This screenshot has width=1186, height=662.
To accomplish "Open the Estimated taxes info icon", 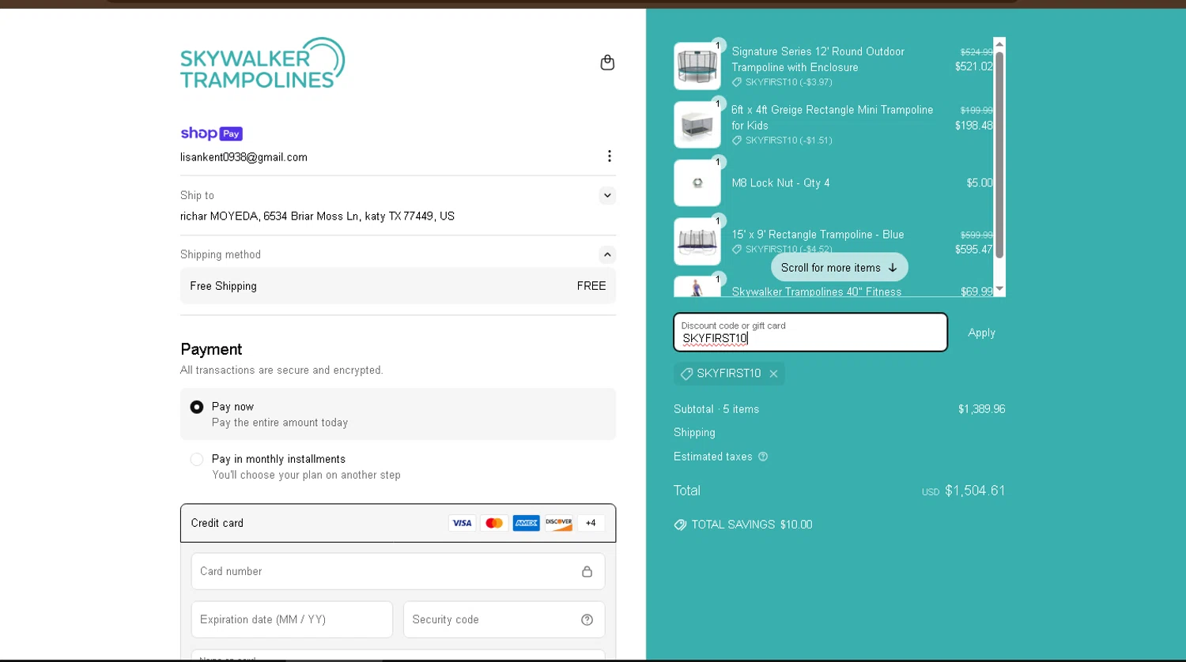I will click(x=763, y=457).
